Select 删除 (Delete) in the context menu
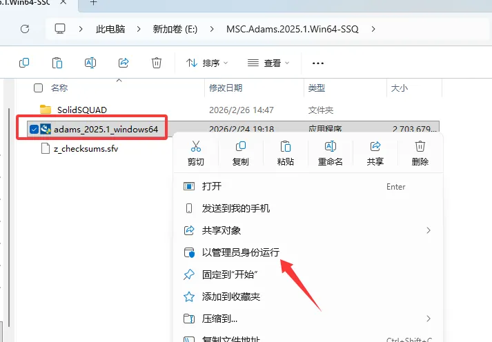 coord(420,153)
